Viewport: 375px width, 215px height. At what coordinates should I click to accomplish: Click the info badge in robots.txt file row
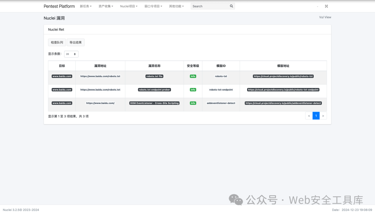193,76
